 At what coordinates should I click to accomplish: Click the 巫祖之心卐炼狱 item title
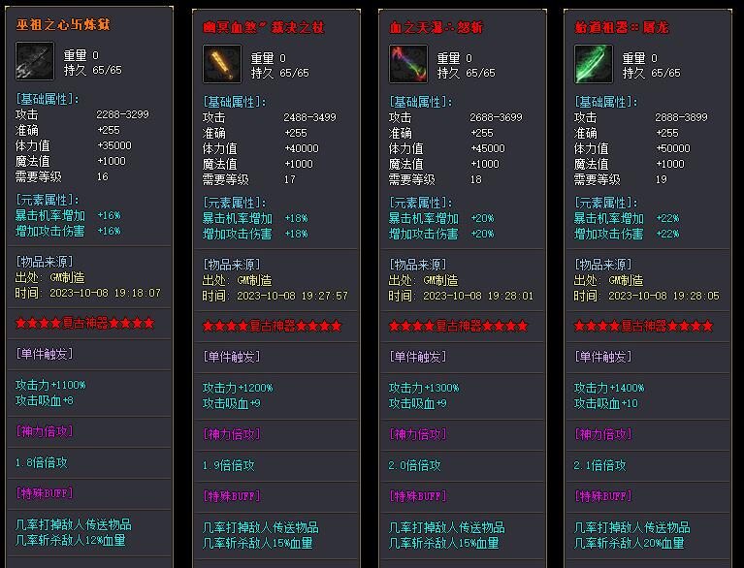[63, 25]
